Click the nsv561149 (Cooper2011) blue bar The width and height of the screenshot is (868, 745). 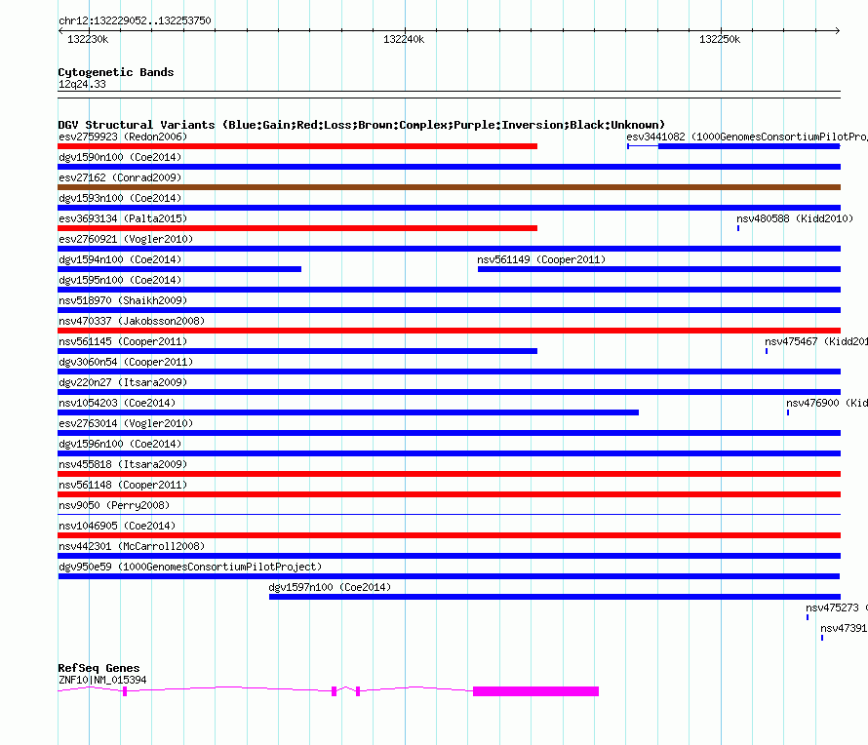click(659, 269)
